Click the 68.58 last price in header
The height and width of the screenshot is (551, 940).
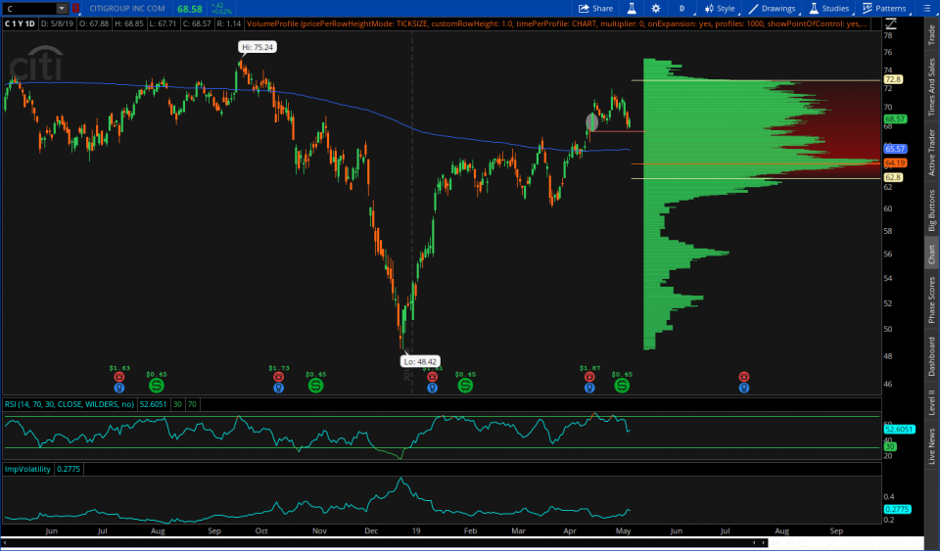(x=189, y=9)
